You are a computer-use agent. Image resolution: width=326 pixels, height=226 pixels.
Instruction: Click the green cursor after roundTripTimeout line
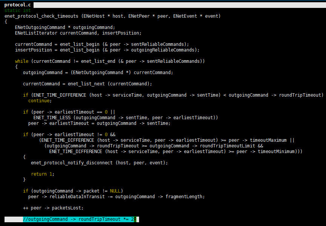(x=135, y=219)
